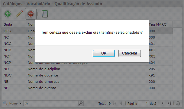Click the page number input field

pyautogui.click(x=144, y=103)
